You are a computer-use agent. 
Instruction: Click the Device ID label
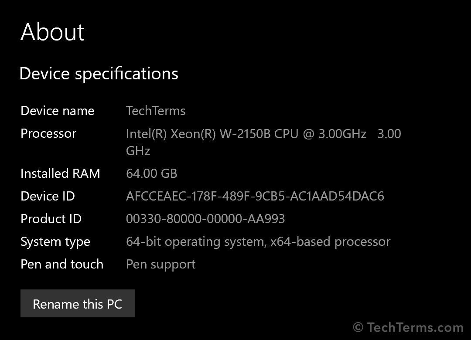pos(48,196)
